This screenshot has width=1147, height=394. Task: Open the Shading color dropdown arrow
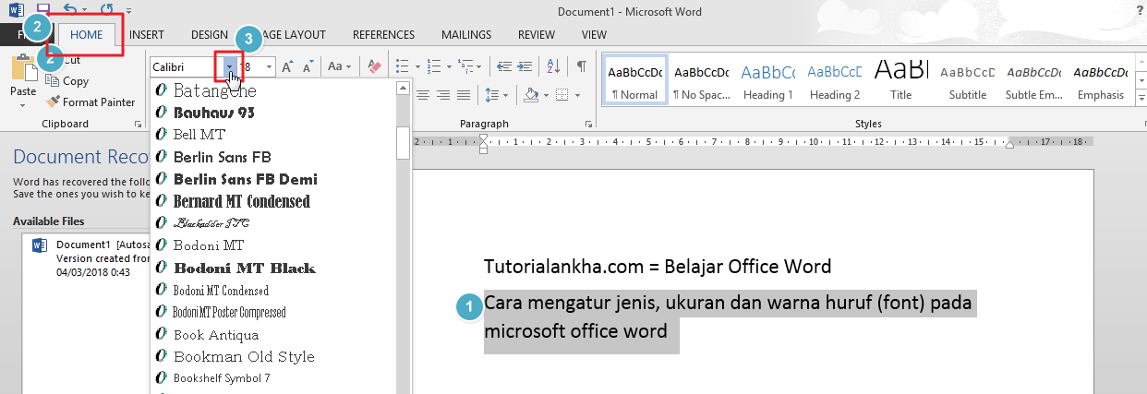[x=545, y=95]
